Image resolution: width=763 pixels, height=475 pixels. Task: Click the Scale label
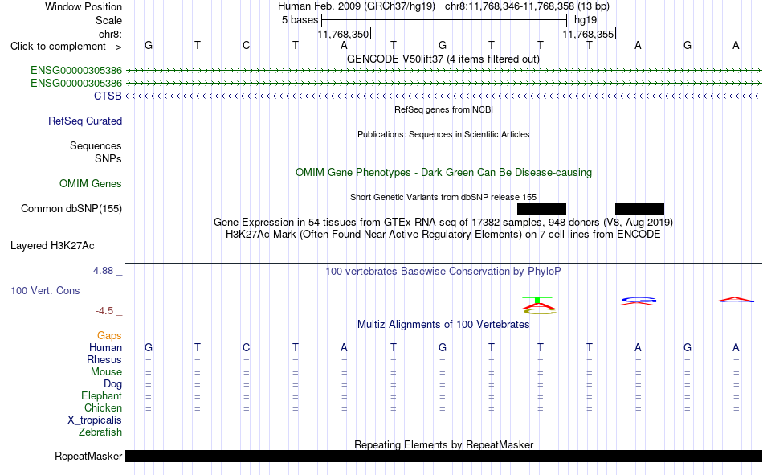click(108, 20)
